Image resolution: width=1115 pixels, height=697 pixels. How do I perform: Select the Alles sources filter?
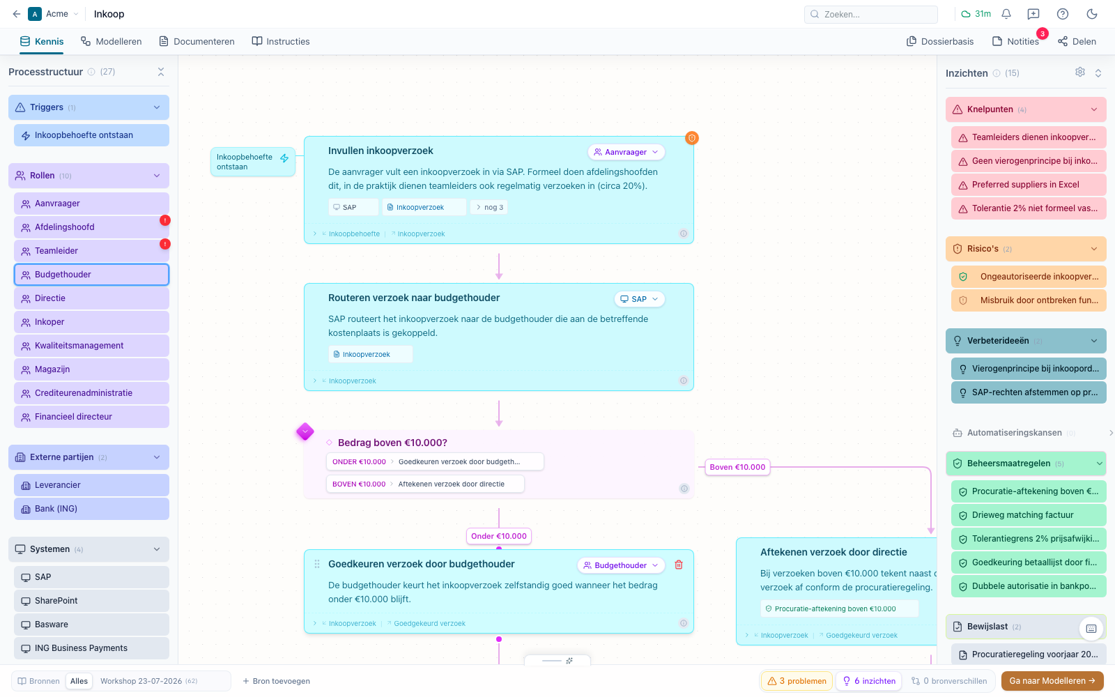click(x=79, y=681)
